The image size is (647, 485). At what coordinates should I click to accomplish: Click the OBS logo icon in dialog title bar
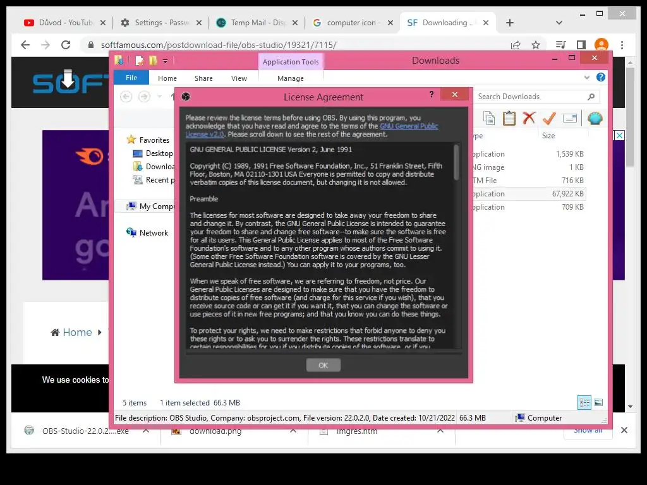point(186,97)
